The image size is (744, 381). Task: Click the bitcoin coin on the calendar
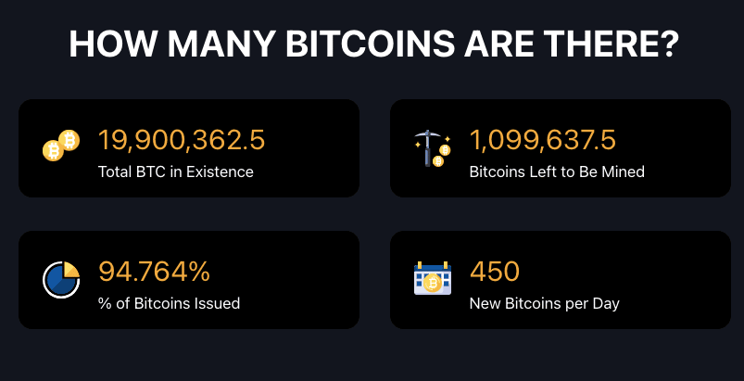[433, 284]
